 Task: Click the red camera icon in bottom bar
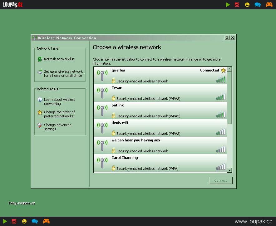pos(14,221)
